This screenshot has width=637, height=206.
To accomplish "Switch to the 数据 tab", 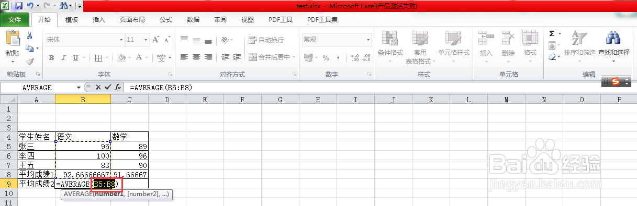I will pyautogui.click(x=193, y=20).
